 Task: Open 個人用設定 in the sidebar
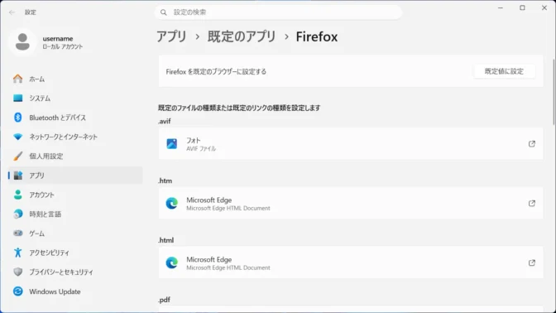pyautogui.click(x=75, y=156)
